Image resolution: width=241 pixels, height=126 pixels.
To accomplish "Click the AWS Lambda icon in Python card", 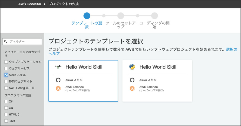I will (132, 88).
